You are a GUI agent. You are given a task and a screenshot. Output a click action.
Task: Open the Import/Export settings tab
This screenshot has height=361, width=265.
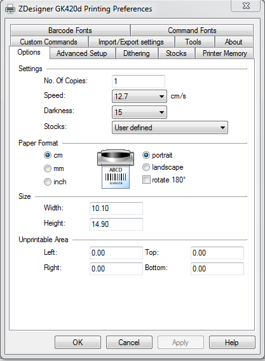(x=131, y=42)
